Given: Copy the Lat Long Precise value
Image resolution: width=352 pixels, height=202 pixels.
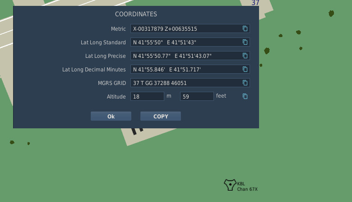Looking at the screenshot, I should tap(245, 56).
